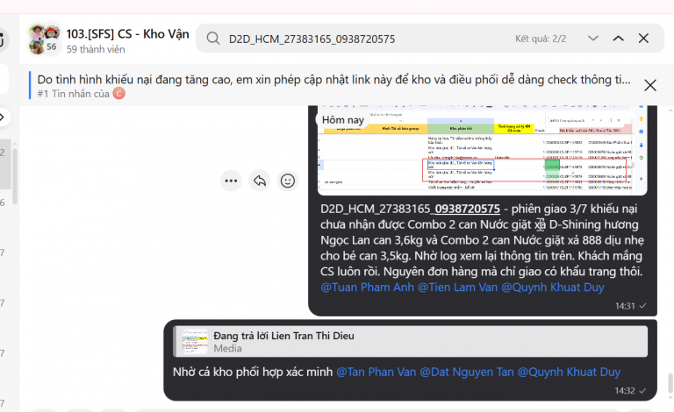Image resolution: width=674 pixels, height=412 pixels.
Task: Open group avatar of CS - Kho Vận
Action: (x=44, y=39)
